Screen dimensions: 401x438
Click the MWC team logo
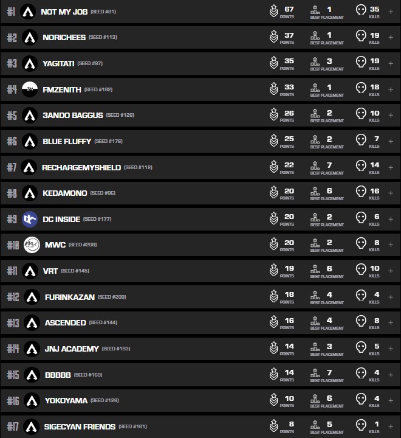tap(32, 245)
